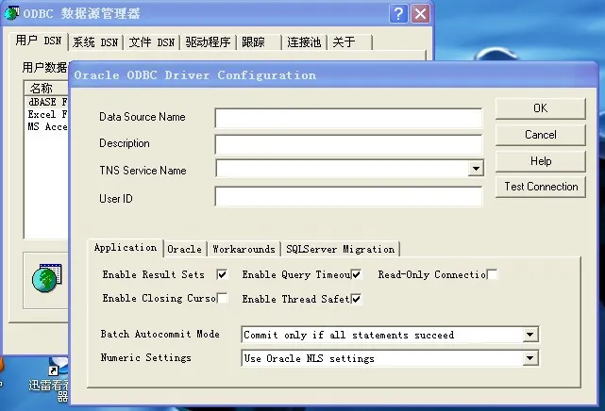Expand the Batch Autocommit Mode dropdown
The width and height of the screenshot is (605, 411).
tap(530, 335)
